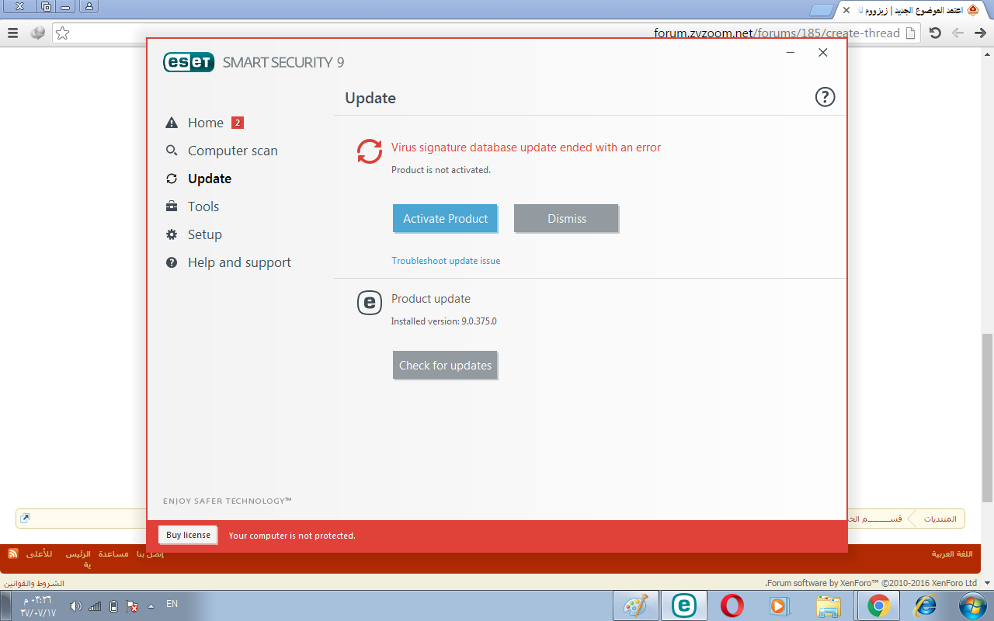Show hidden system tray icons
Viewport: 994px width, 621px height.
(x=151, y=605)
